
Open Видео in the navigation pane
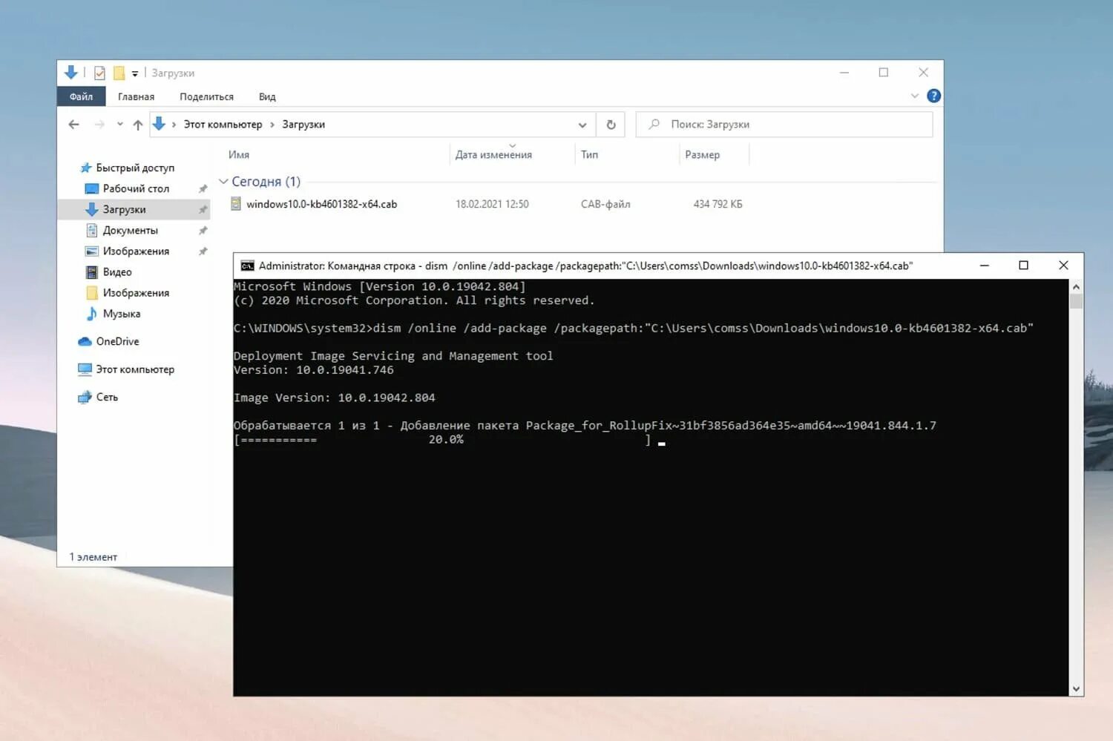(116, 272)
